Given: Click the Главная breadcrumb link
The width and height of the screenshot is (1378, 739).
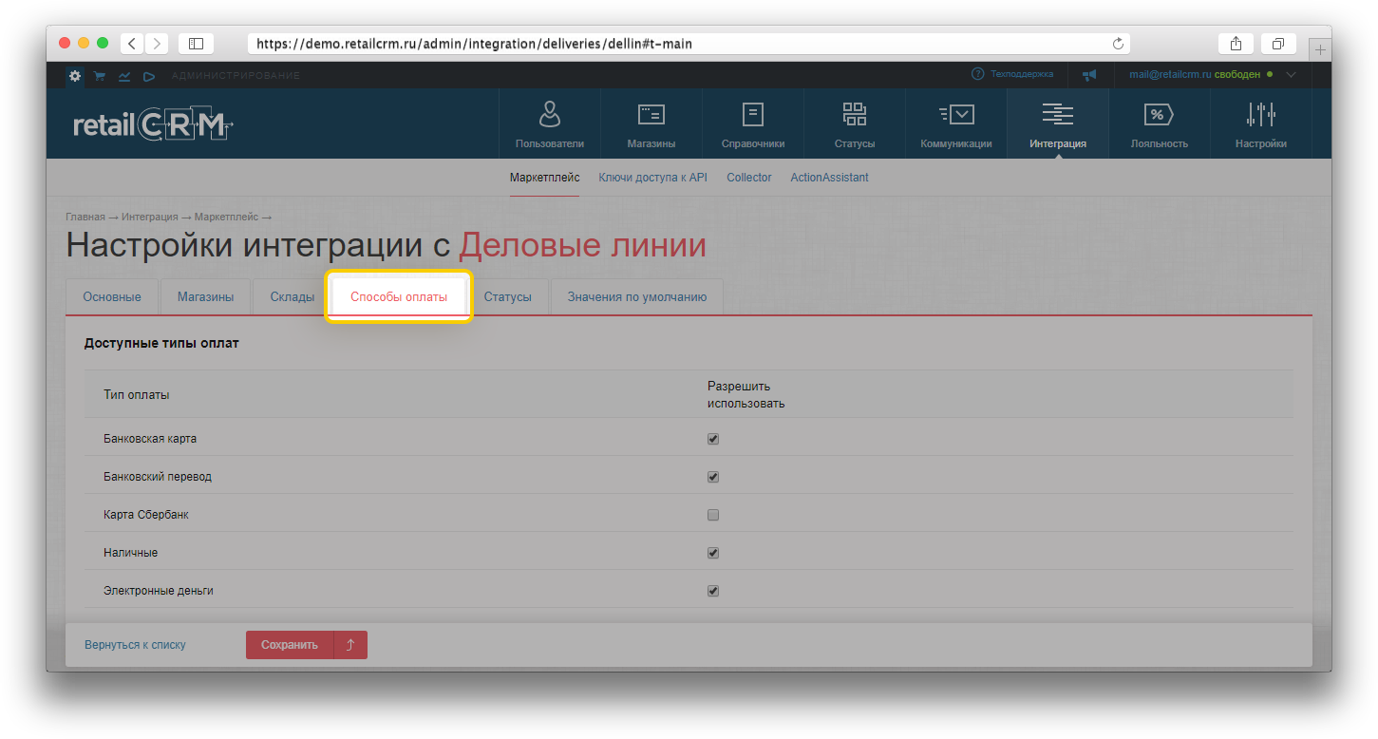Looking at the screenshot, I should (85, 218).
